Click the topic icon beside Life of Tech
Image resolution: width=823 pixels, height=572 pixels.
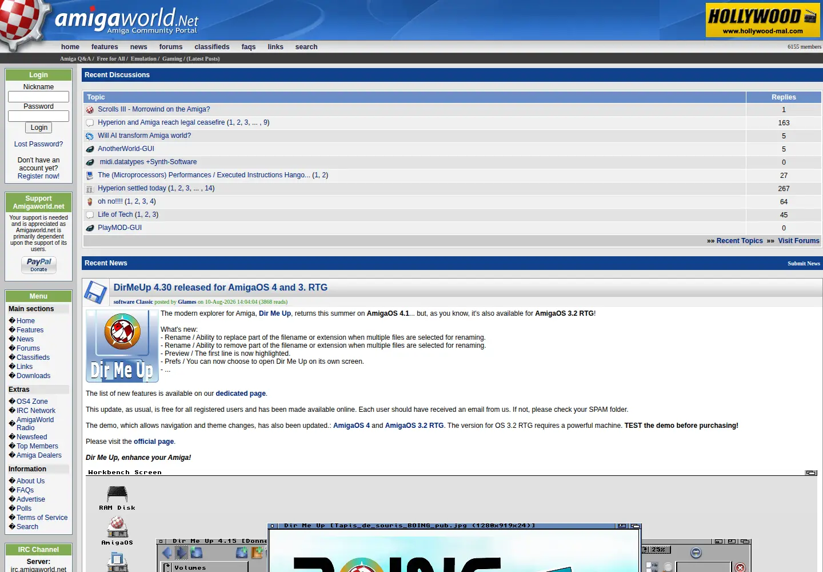[90, 215]
